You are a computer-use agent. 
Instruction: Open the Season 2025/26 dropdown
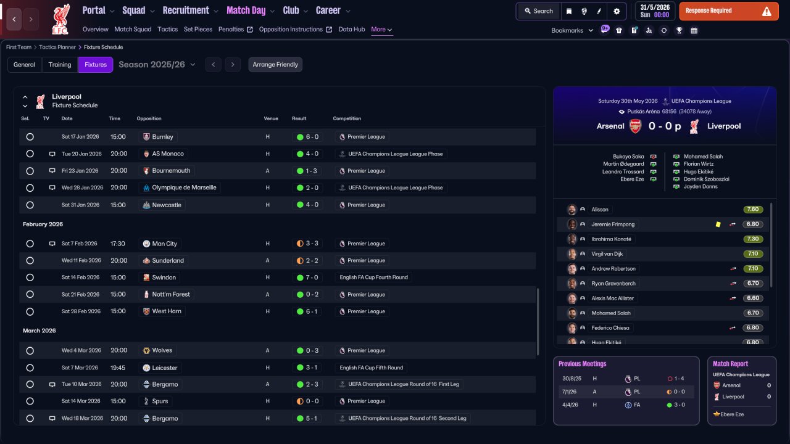pyautogui.click(x=157, y=64)
